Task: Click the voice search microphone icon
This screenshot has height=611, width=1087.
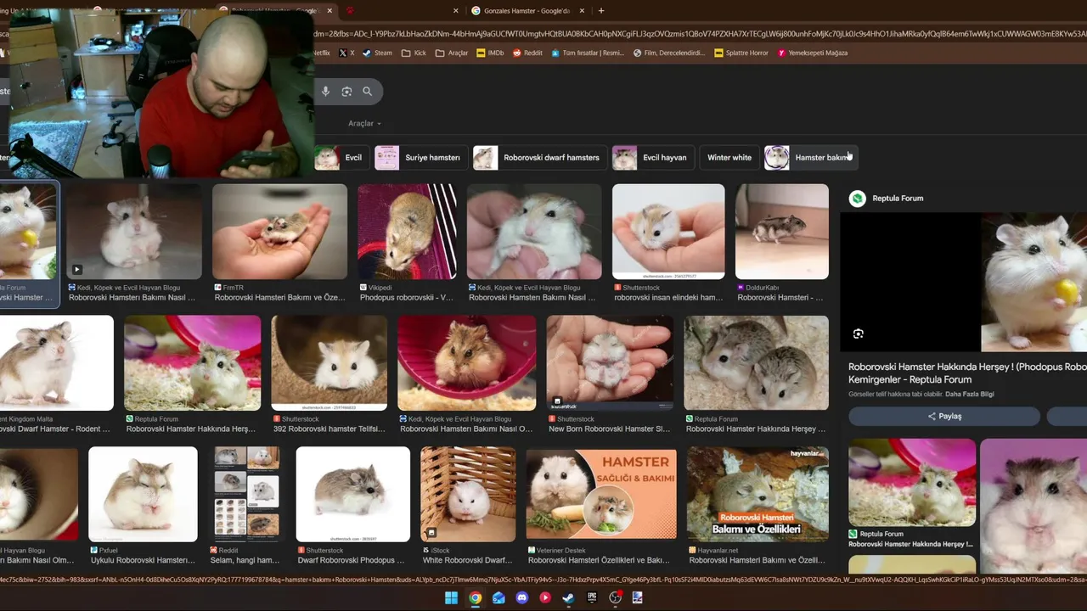Action: [325, 92]
